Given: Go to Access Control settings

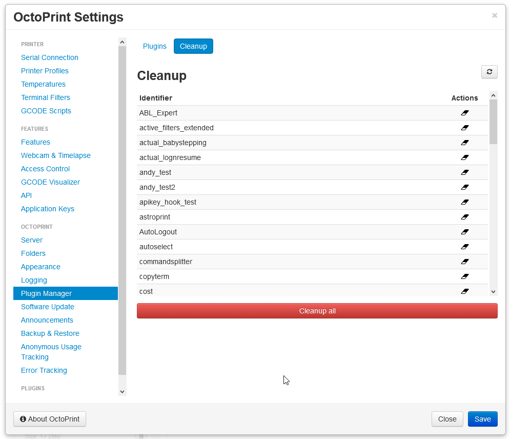Looking at the screenshot, I should [x=45, y=169].
